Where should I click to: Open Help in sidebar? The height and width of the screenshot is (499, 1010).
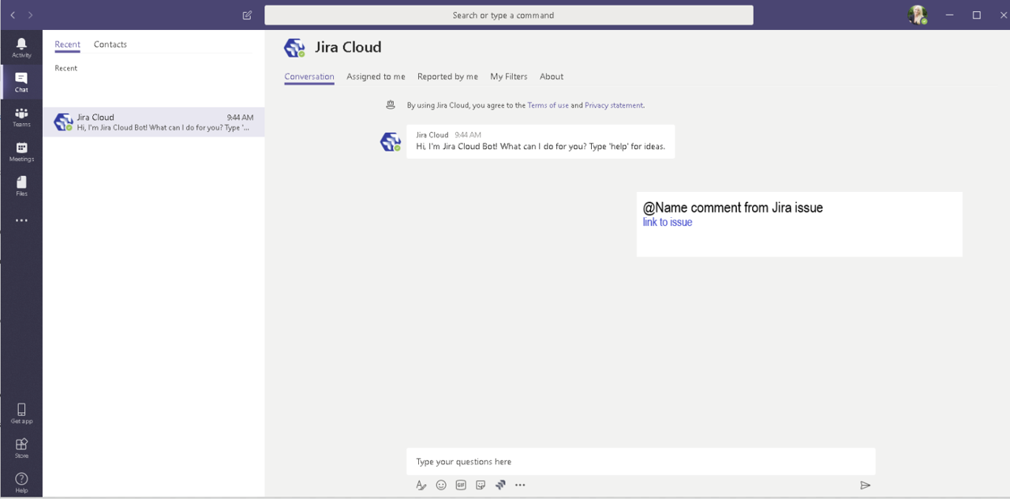point(21,482)
